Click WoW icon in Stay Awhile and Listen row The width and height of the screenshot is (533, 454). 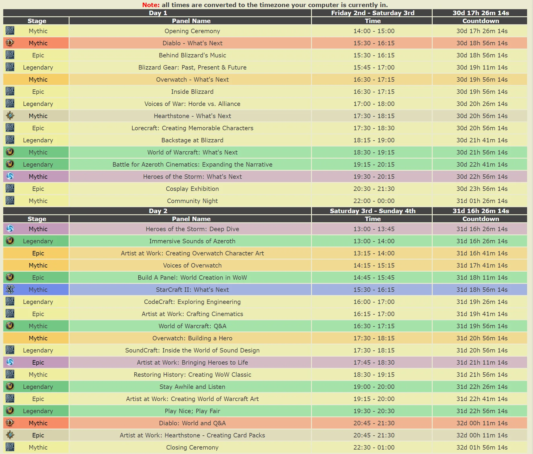10,386
